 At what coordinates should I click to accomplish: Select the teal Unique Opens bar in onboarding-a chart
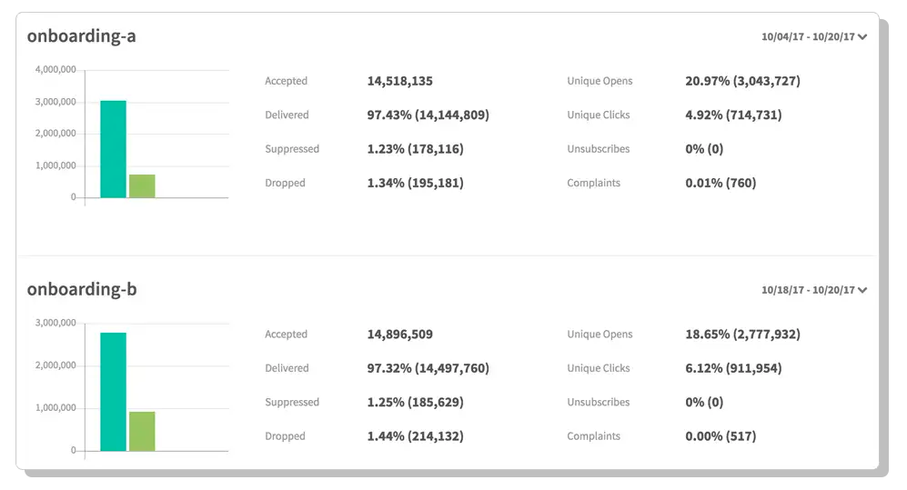[x=113, y=149]
